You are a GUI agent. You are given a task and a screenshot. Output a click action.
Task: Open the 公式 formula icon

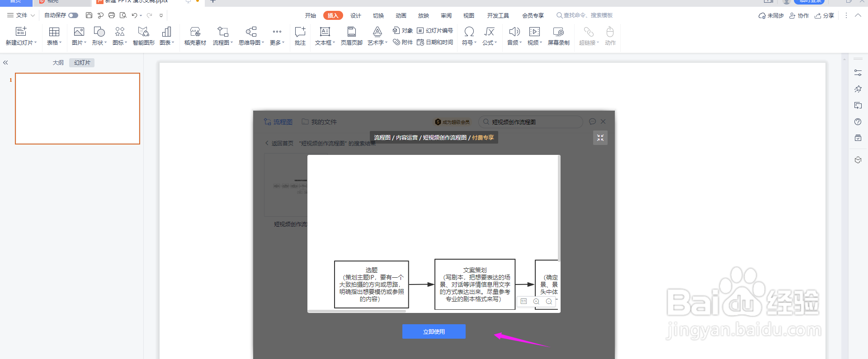pos(489,32)
